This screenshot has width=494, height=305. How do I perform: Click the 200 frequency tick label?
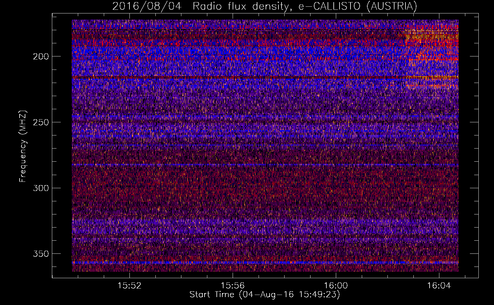[x=41, y=56]
